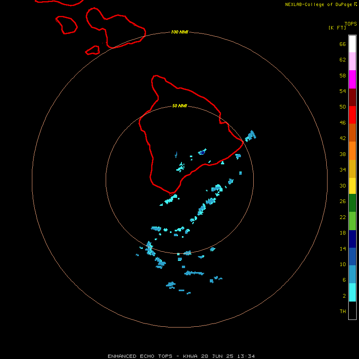359x359 pixels.
Task: Click the legend value '66'
Action: pyautogui.click(x=343, y=44)
